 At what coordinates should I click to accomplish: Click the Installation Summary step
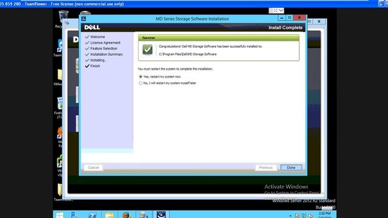(107, 54)
